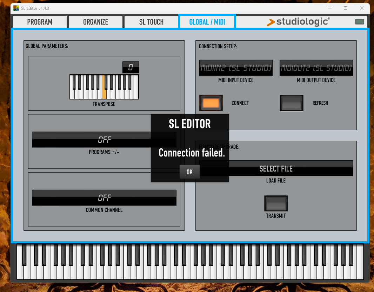
Task: Click the GLOBAL PARAMETERS: heading
Action: (x=47, y=46)
